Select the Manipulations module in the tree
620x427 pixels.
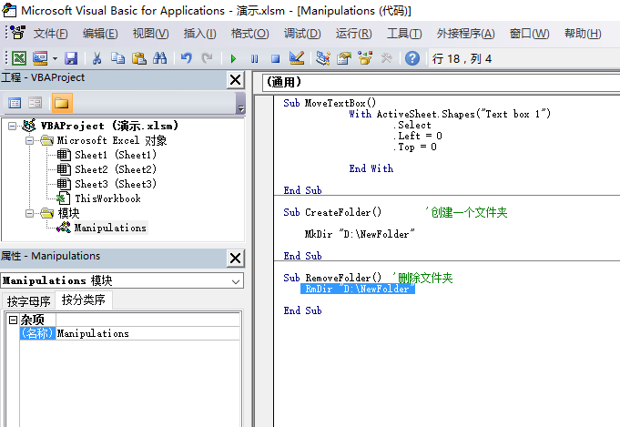click(x=110, y=228)
